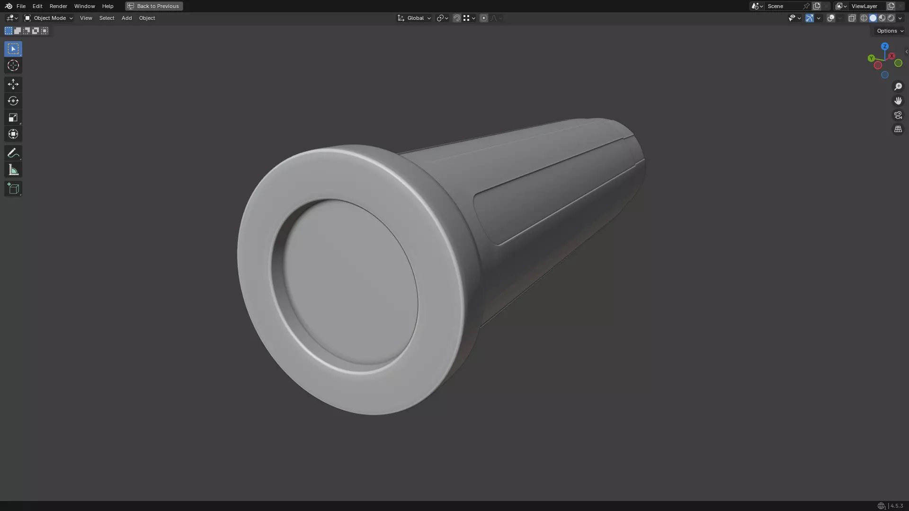
Task: Switch to Material Preview shading
Action: [x=882, y=18]
